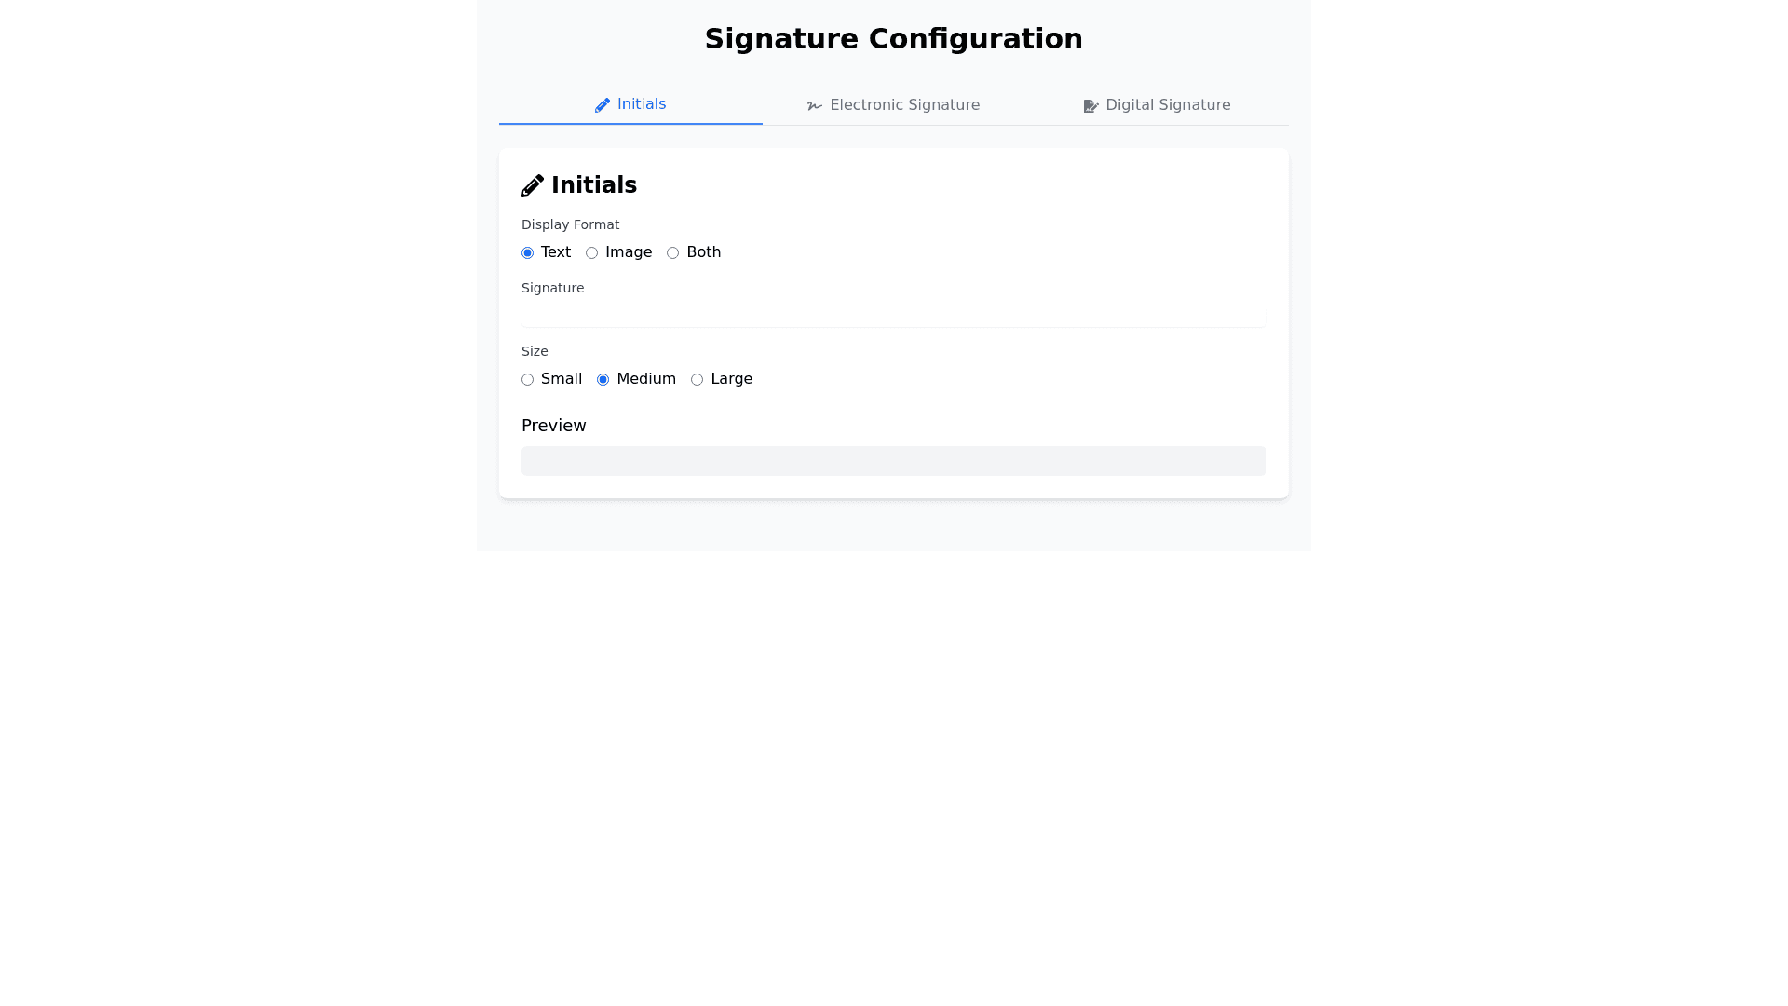Switch to the Electronic Signature tab
Viewport: 1788px width, 1006px height.
(903, 105)
